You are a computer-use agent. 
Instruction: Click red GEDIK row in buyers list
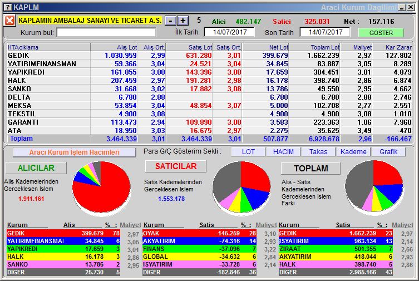63,233
